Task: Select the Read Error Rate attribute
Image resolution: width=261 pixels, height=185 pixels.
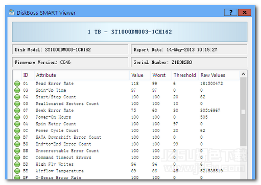Action: pos(55,84)
